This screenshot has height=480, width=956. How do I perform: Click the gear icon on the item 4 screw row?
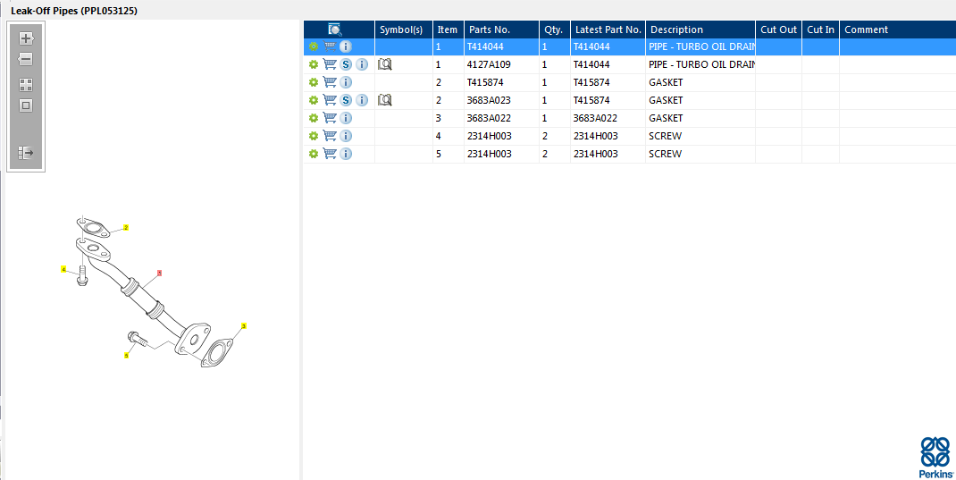click(314, 135)
